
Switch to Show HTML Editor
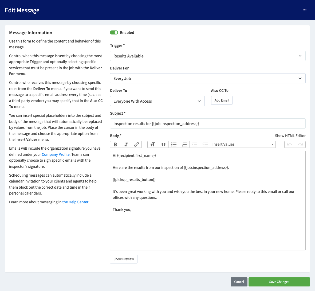[290, 136]
